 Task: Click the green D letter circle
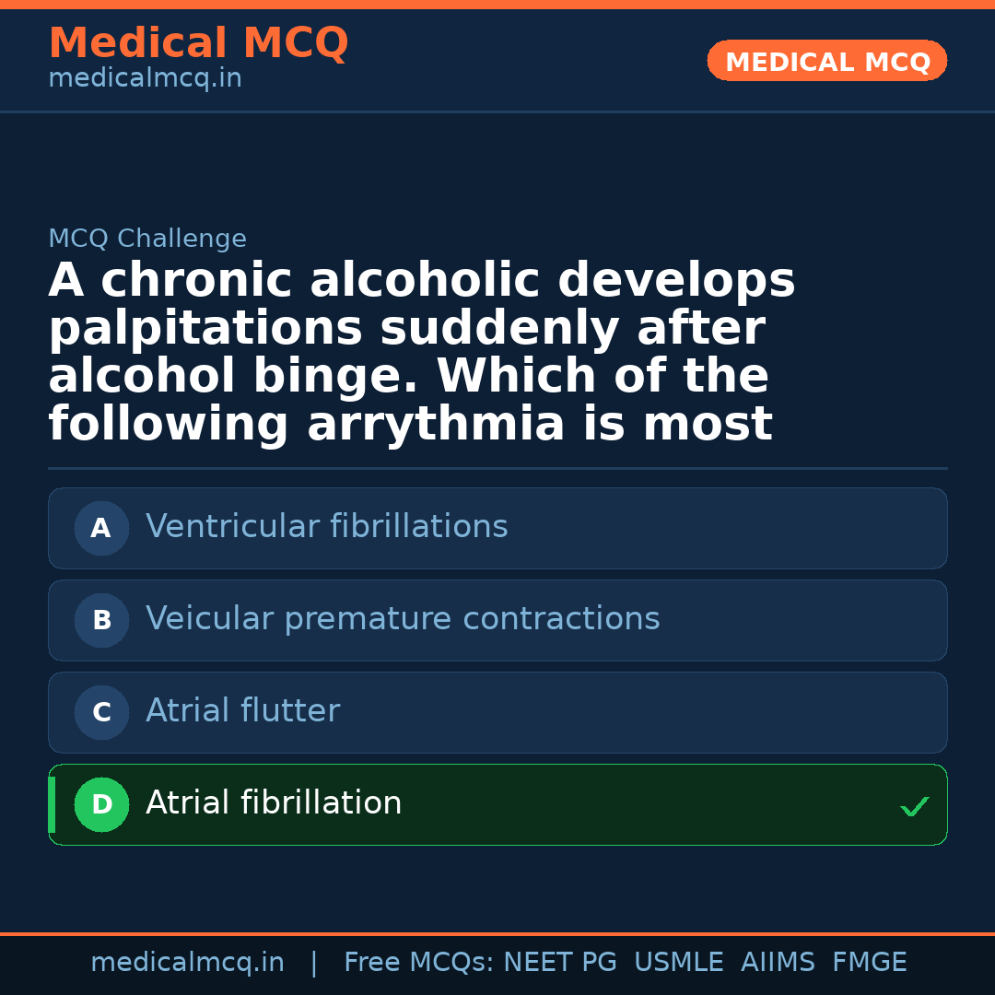point(101,804)
